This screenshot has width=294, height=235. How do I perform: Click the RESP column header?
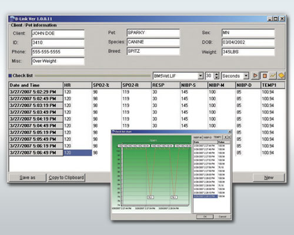point(166,85)
